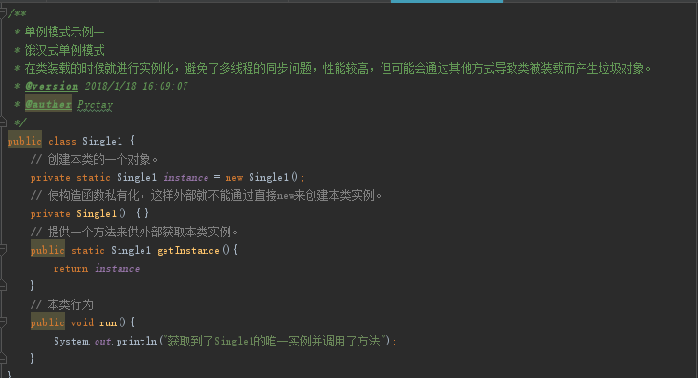Click static keyword on getInstance line
The height and width of the screenshot is (378, 698).
(x=88, y=250)
